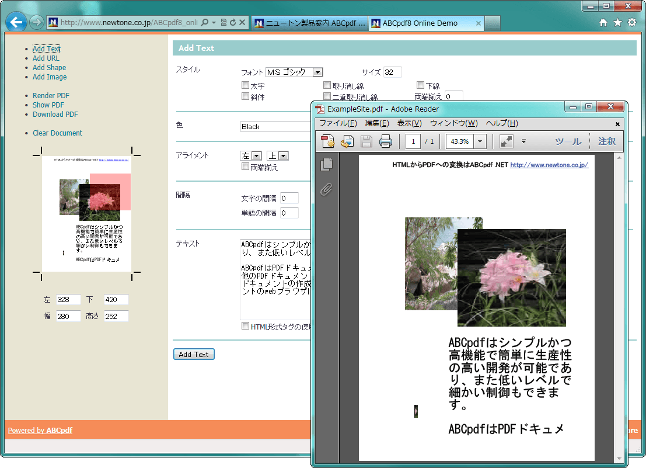The image size is (646, 468).
Task: Enable 両端揃え checkbox under alignment
Action: [x=245, y=166]
